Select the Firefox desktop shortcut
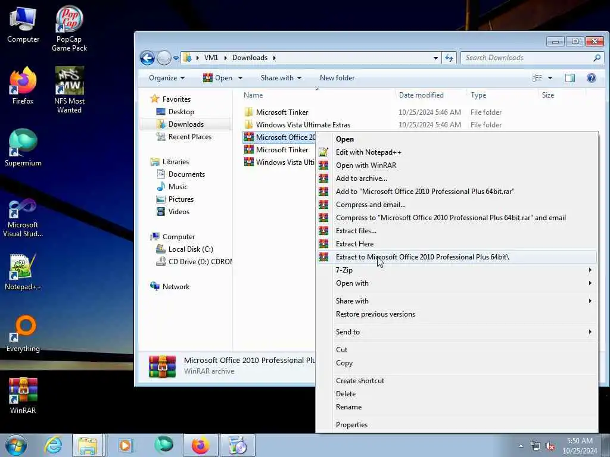 coord(23,86)
